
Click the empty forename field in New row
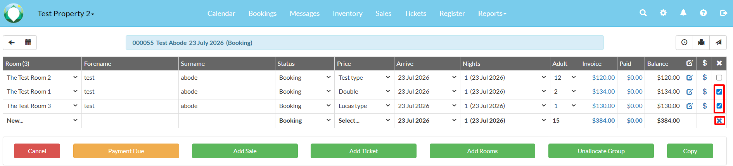tap(130, 121)
